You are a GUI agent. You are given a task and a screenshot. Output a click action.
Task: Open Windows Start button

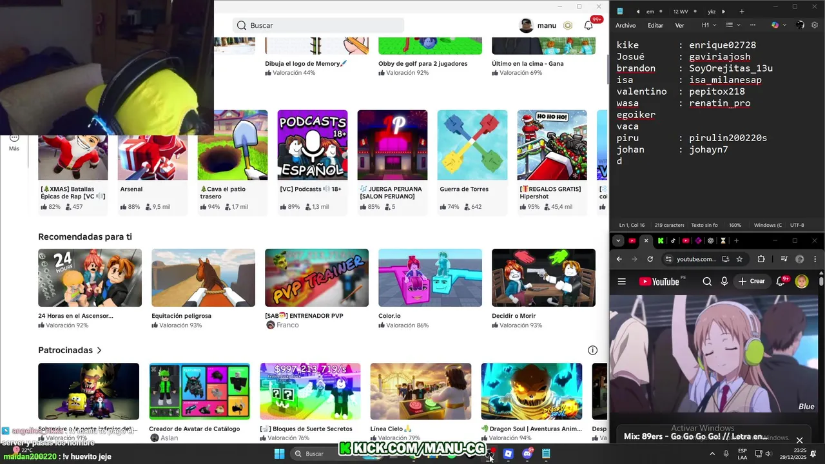pyautogui.click(x=279, y=454)
